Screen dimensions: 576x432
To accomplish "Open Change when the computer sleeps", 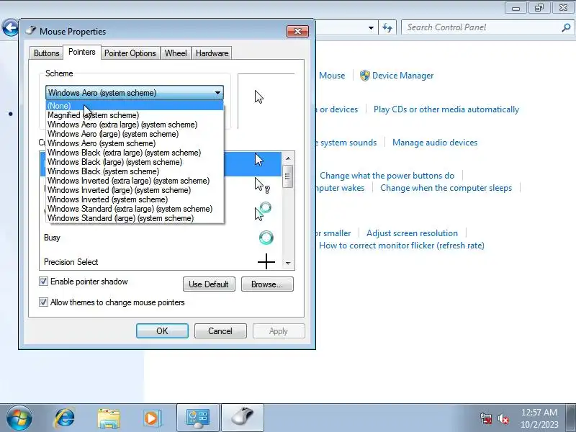I will coord(446,188).
